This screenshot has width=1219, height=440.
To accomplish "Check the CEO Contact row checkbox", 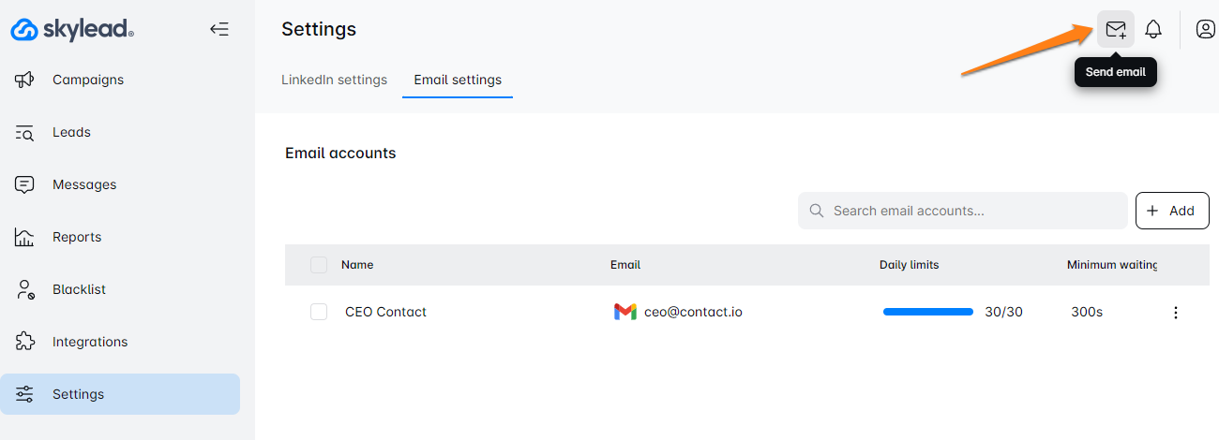I will [319, 312].
